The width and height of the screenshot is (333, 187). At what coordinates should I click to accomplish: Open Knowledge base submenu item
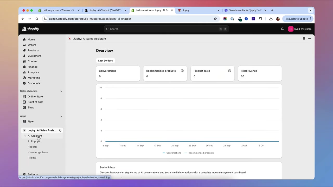[x=38, y=152]
